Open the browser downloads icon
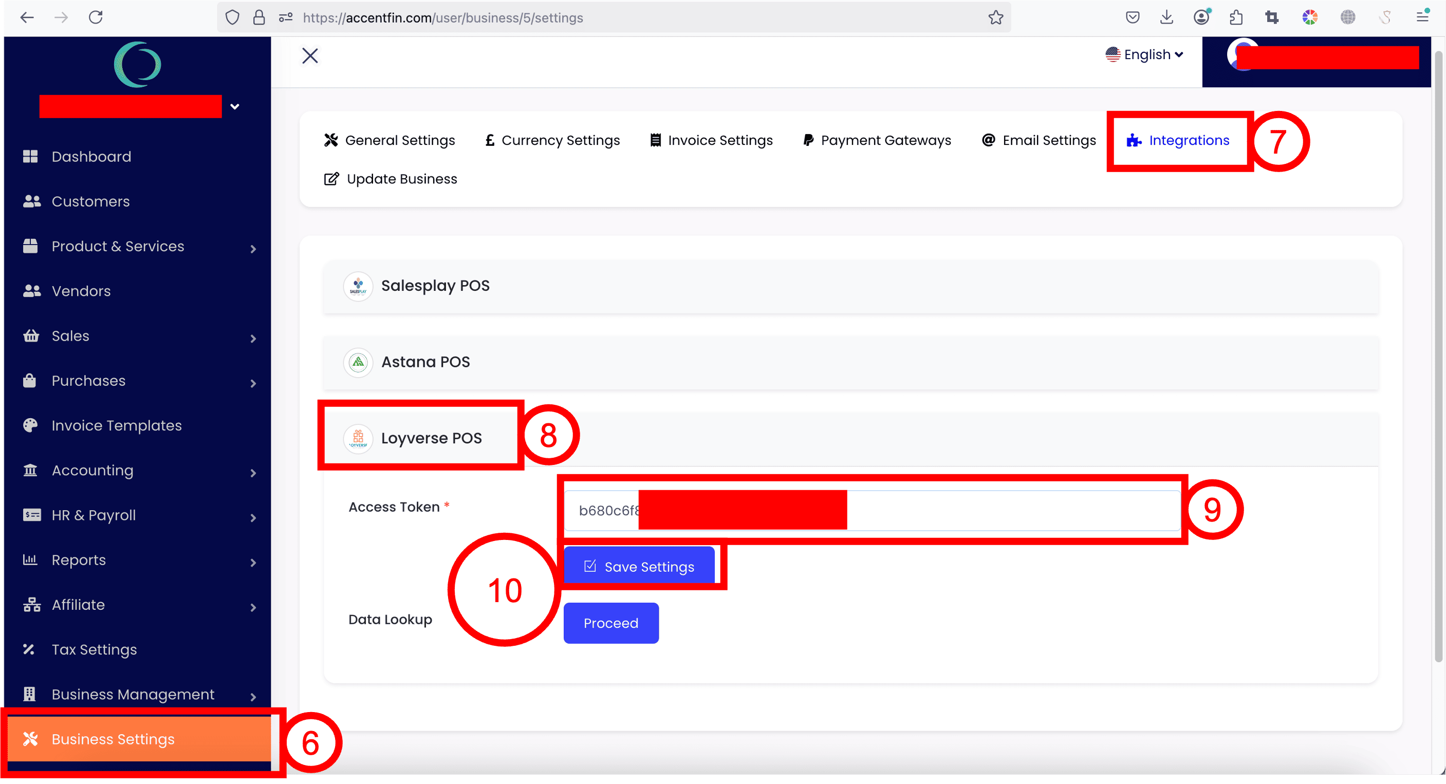Image resolution: width=1446 pixels, height=784 pixels. coord(1166,18)
